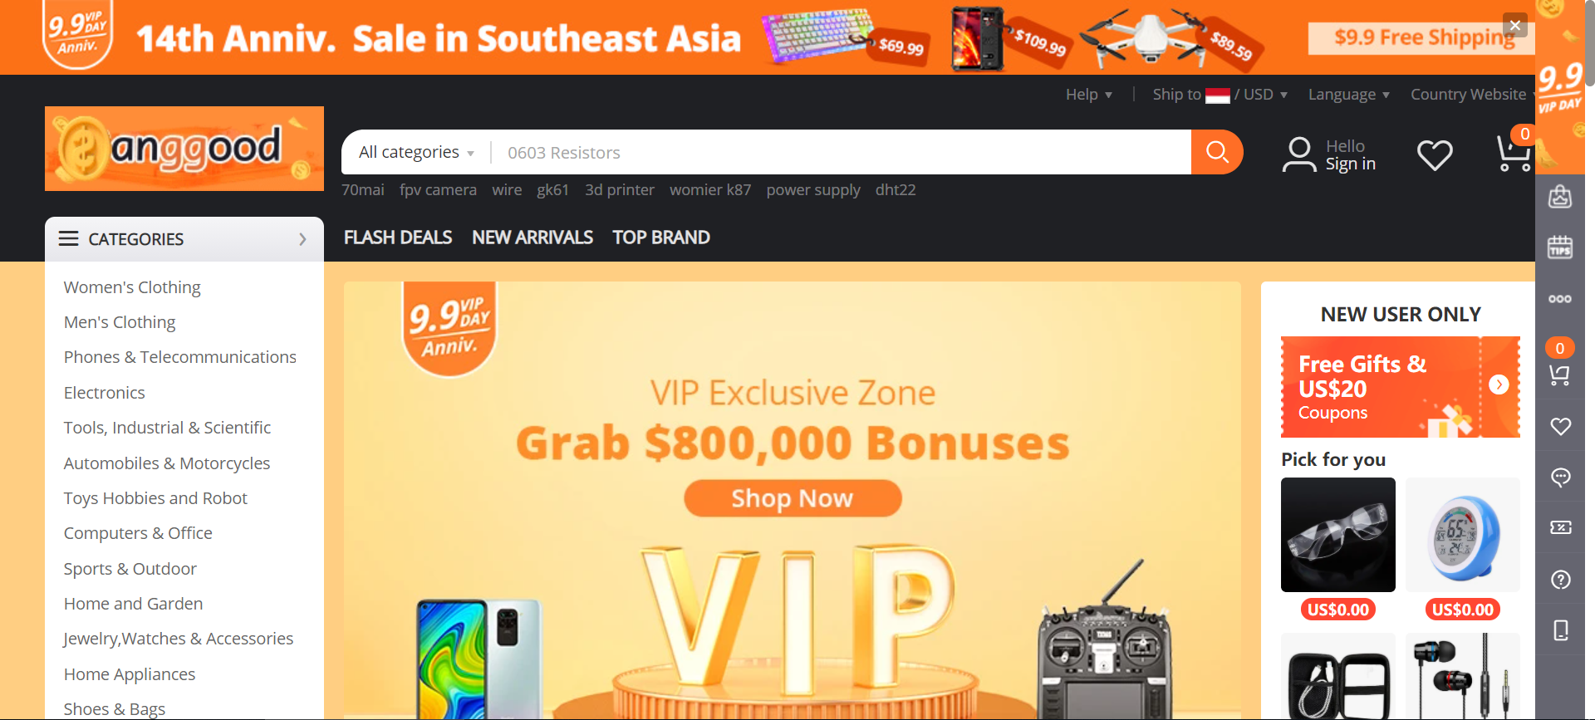
Task: Open the TIPS calendar icon in sidebar
Action: tap(1560, 247)
